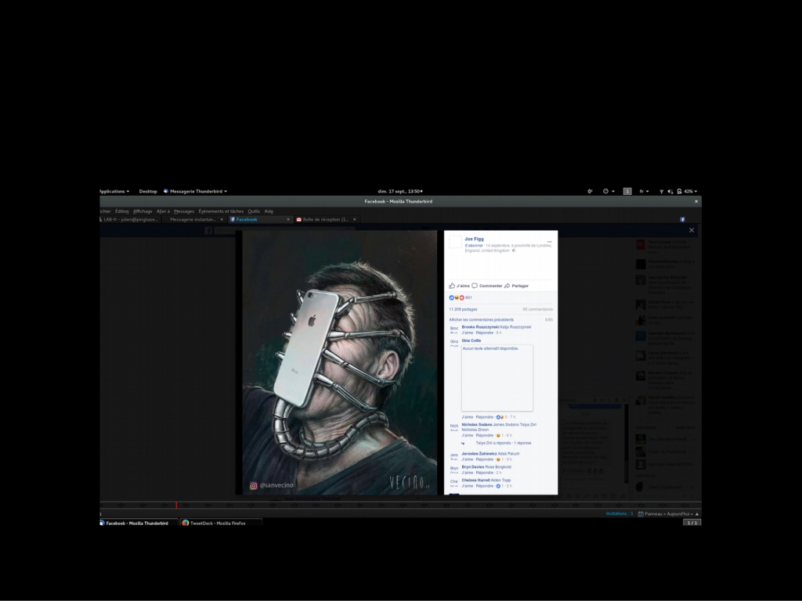Open the 42% battery system menu
The image size is (802, 601).
coord(688,191)
